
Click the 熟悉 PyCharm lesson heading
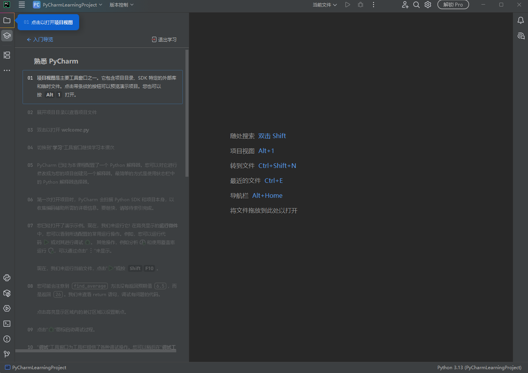click(56, 61)
